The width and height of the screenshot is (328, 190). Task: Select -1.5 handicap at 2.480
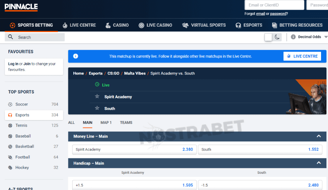[260, 185]
